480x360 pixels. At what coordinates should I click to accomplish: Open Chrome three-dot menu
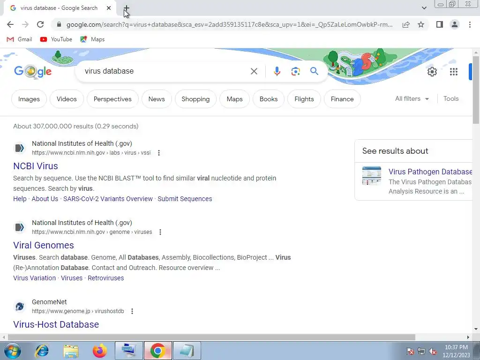[x=470, y=24]
